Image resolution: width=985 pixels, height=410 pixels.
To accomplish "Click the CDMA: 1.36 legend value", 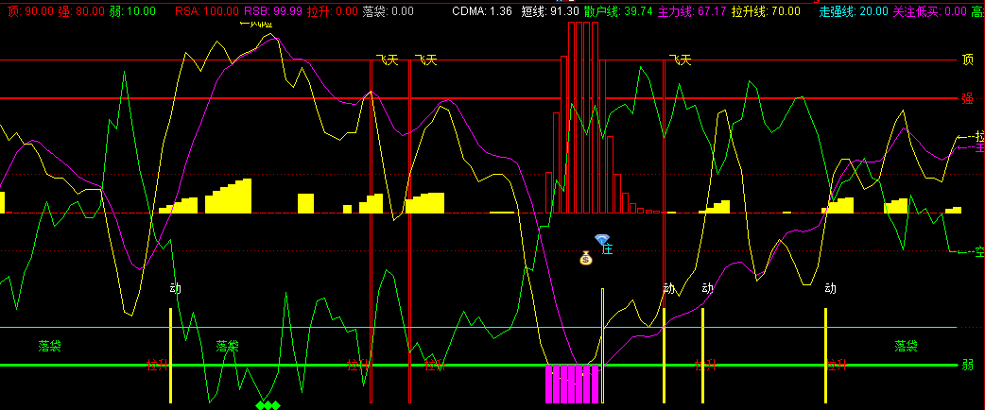I will (482, 11).
